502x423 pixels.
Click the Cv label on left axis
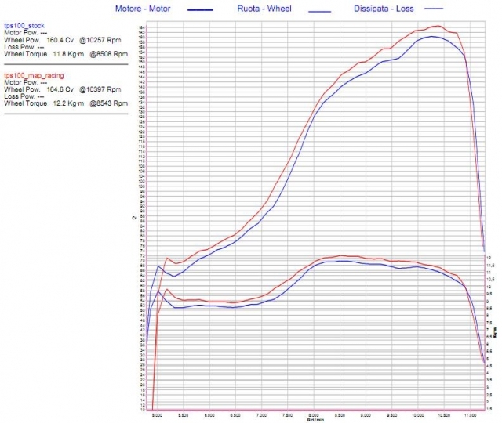click(x=134, y=218)
